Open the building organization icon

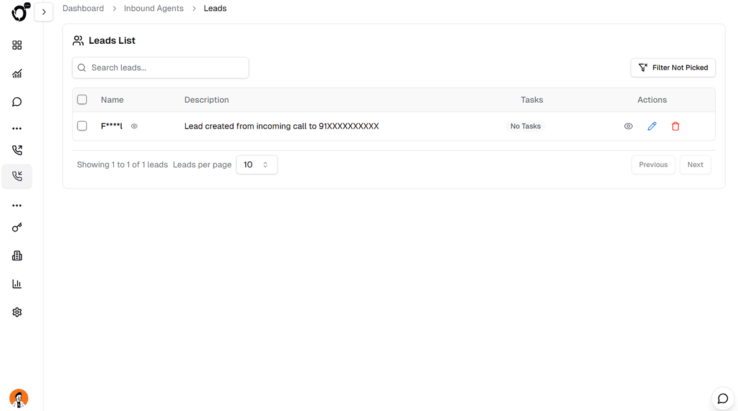point(17,256)
